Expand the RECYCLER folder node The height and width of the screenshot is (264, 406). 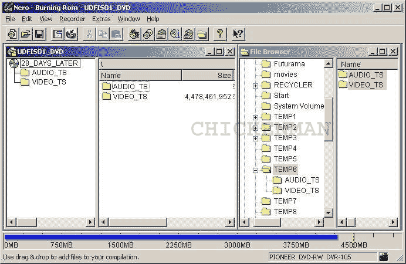[256, 86]
